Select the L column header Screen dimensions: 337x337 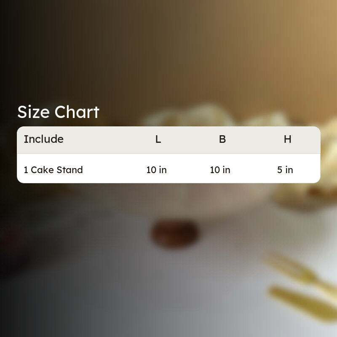pyautogui.click(x=158, y=139)
